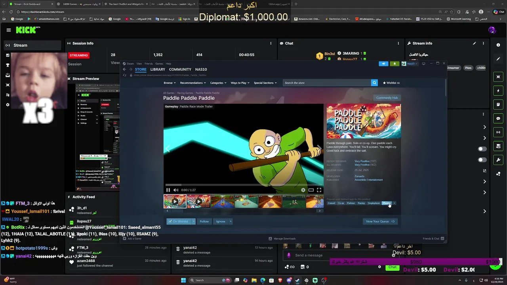Show more tags plus button

(x=394, y=203)
